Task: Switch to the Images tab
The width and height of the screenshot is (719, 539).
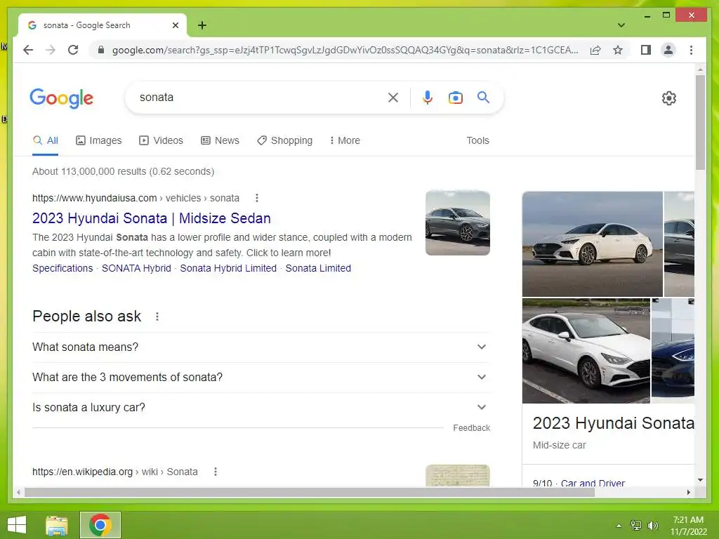Action: pyautogui.click(x=98, y=140)
